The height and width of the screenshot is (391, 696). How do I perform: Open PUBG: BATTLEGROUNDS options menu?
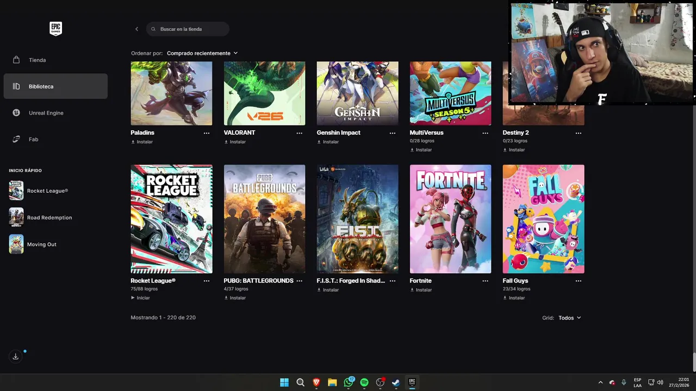pos(300,281)
